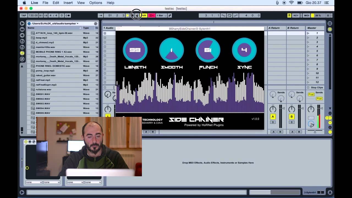Launch Master scene 1

(308, 33)
